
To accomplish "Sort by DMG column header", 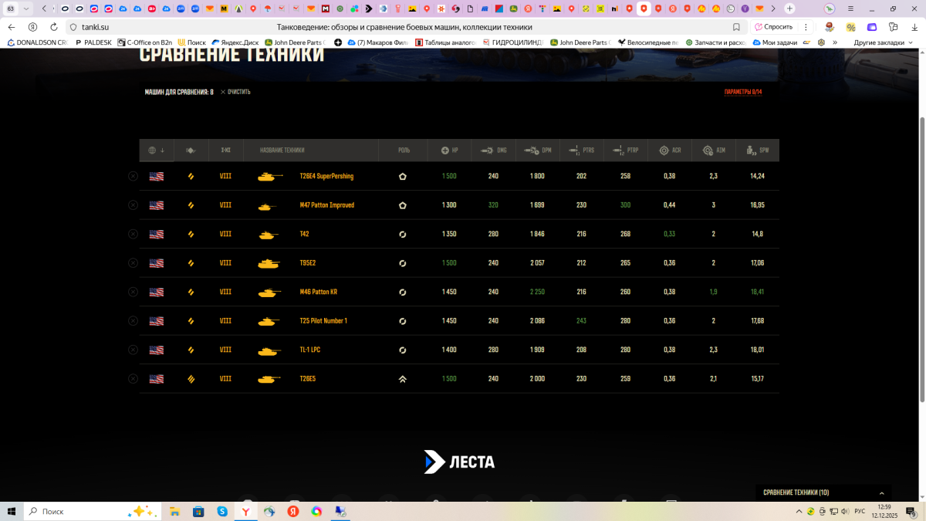I will 493,151.
